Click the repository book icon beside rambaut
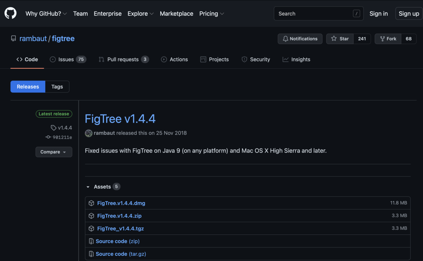This screenshot has width=423, height=261. (x=13, y=39)
